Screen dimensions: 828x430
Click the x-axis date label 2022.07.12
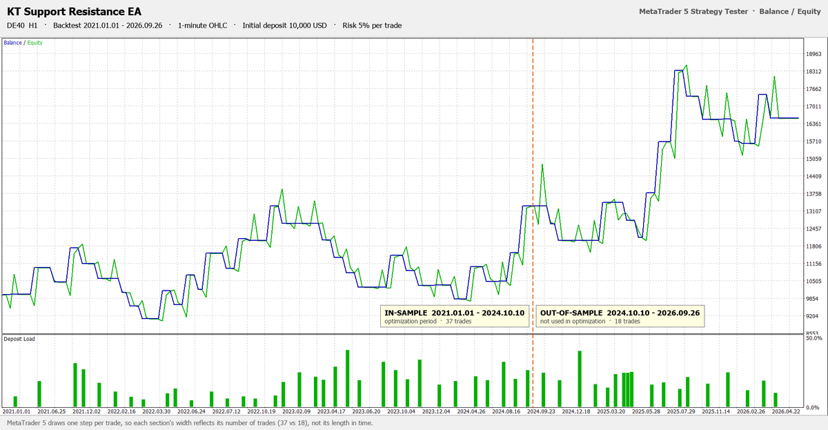226,411
